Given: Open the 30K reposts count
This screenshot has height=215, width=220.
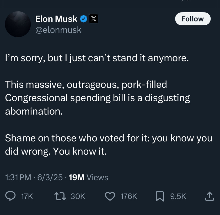Looking at the screenshot, I should 78,196.
